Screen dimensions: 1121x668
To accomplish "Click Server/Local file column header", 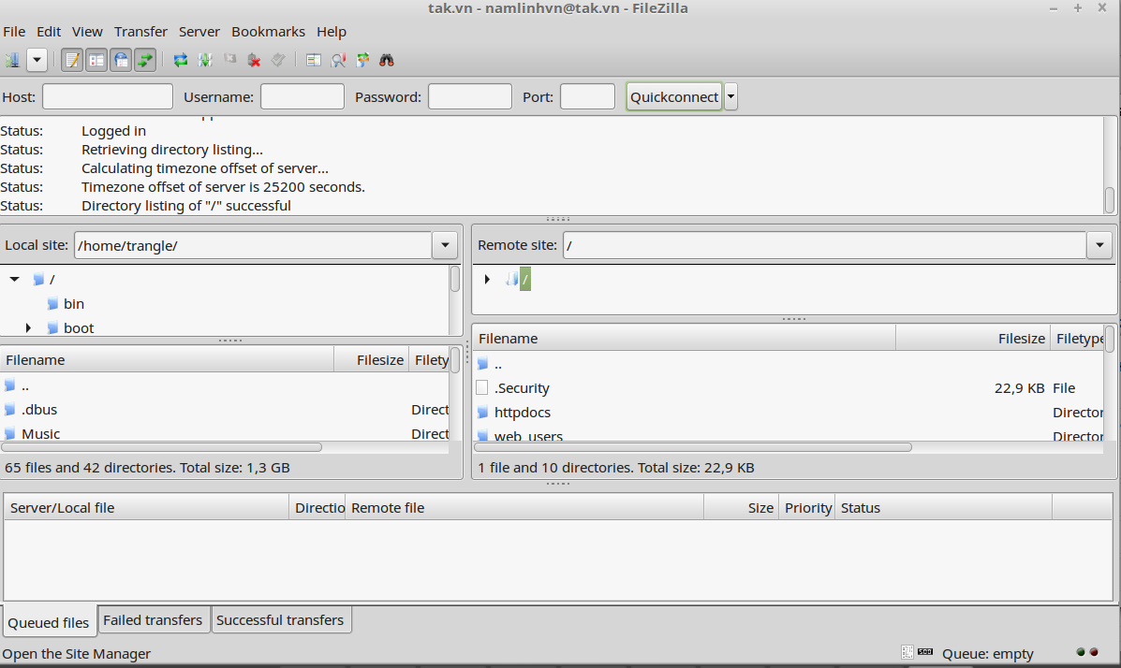I will (x=146, y=507).
